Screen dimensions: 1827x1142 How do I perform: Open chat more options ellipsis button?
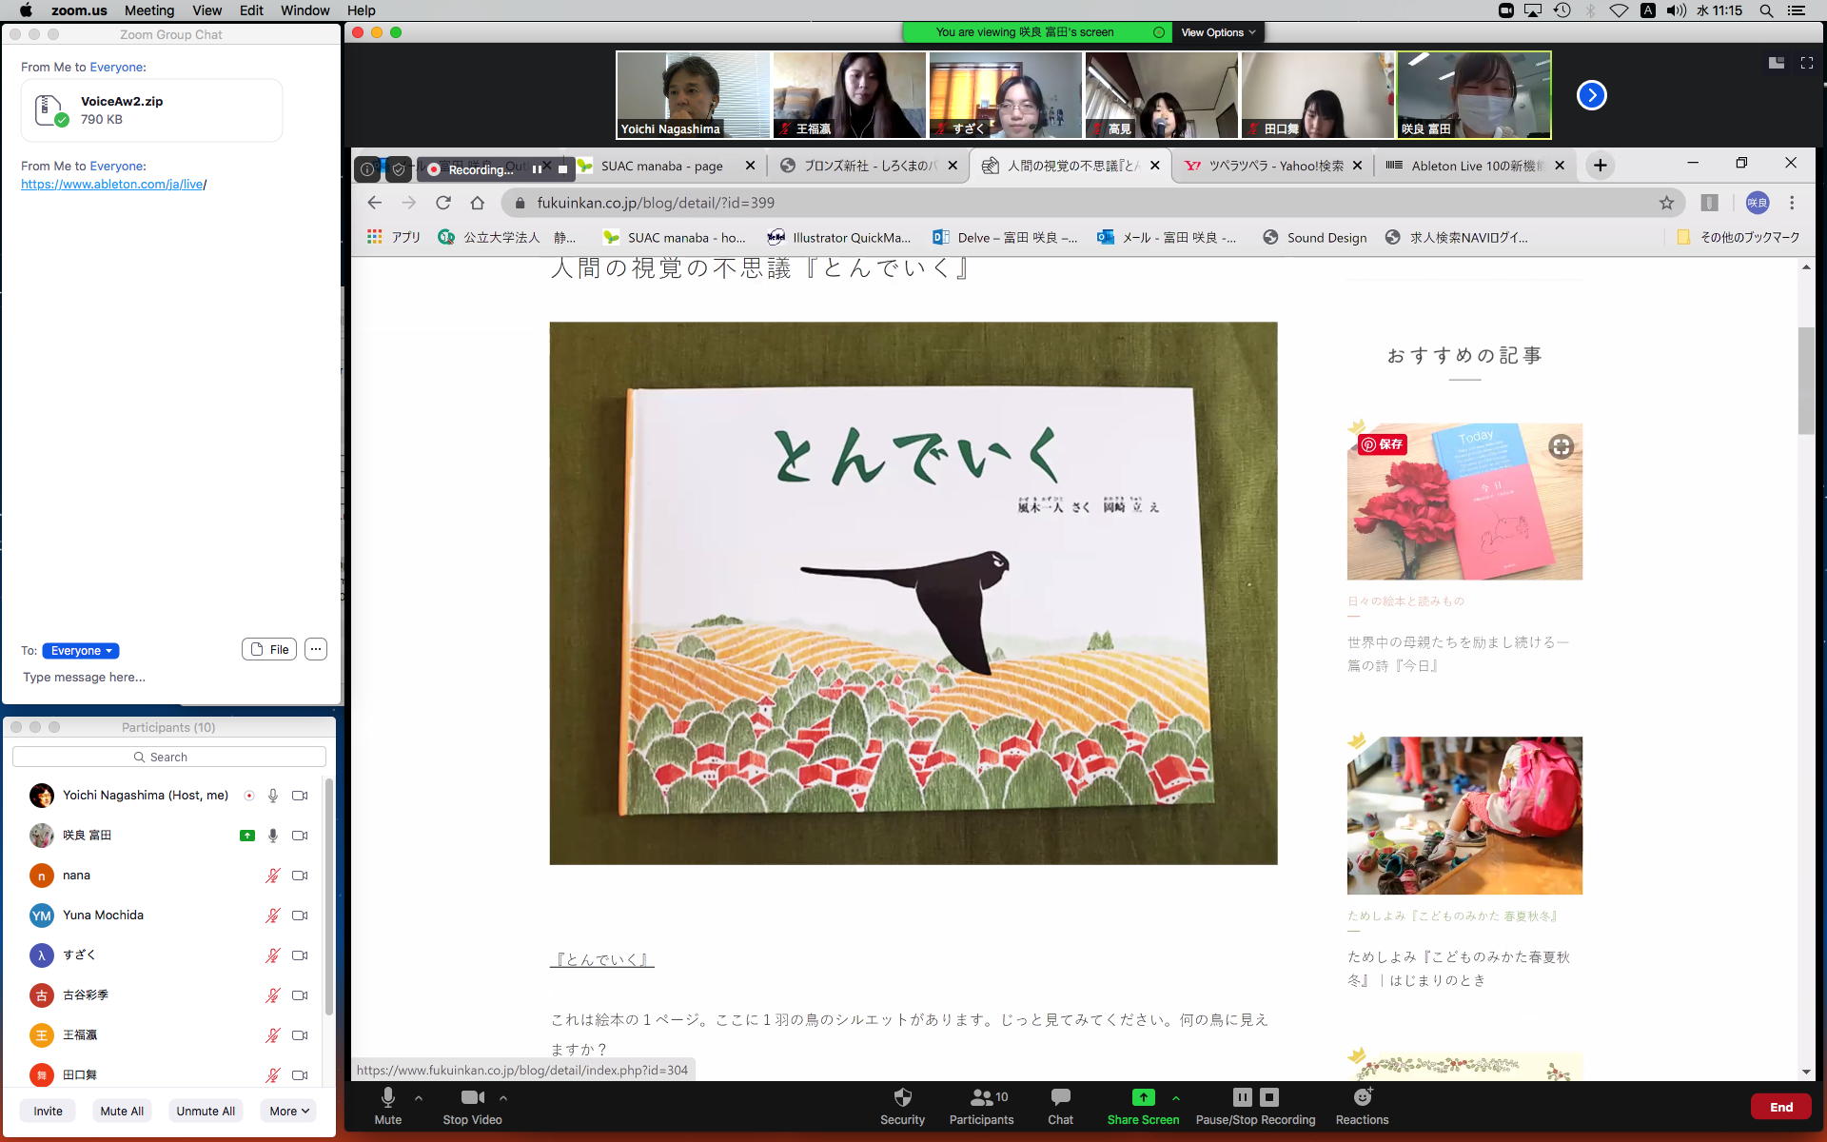click(x=316, y=649)
